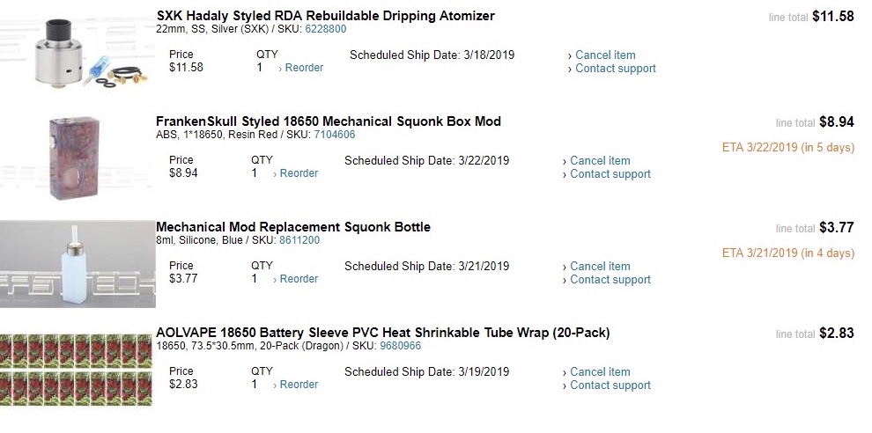872x433 pixels.
Task: Reorder the Replacement Squonk Bottle
Action: (x=299, y=279)
